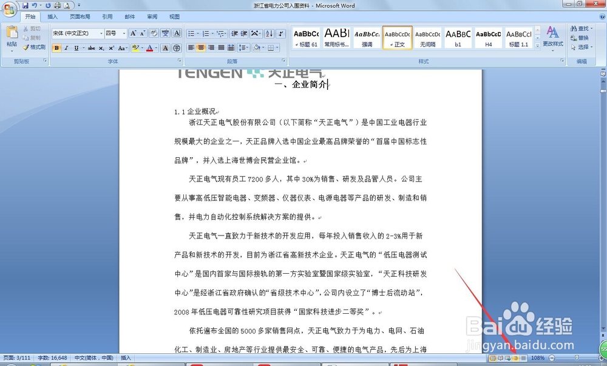Viewport: 607px width, 366px height.
Task: Expand the highlight color dropdown arrow
Action: click(x=142, y=48)
